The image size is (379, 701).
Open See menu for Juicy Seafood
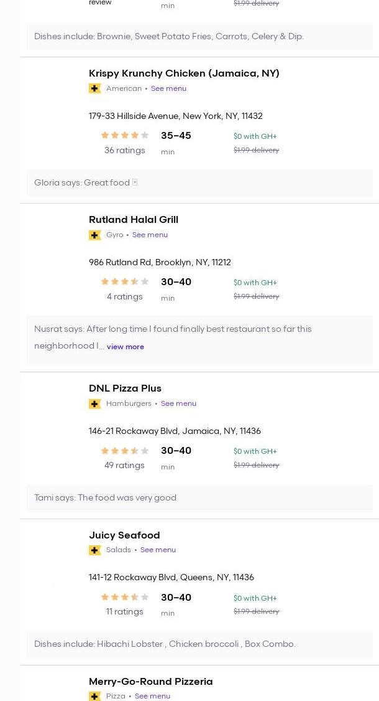pos(158,550)
